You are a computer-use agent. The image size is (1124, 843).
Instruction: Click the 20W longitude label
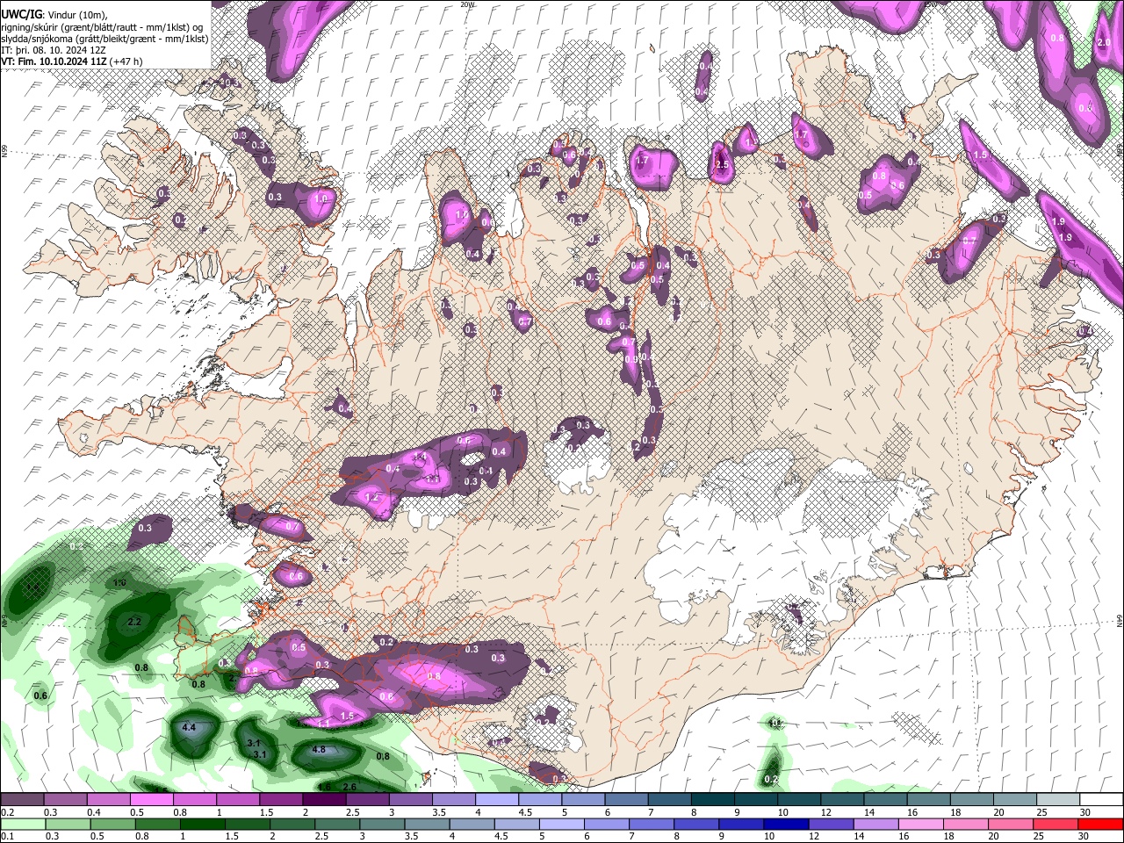(467, 4)
